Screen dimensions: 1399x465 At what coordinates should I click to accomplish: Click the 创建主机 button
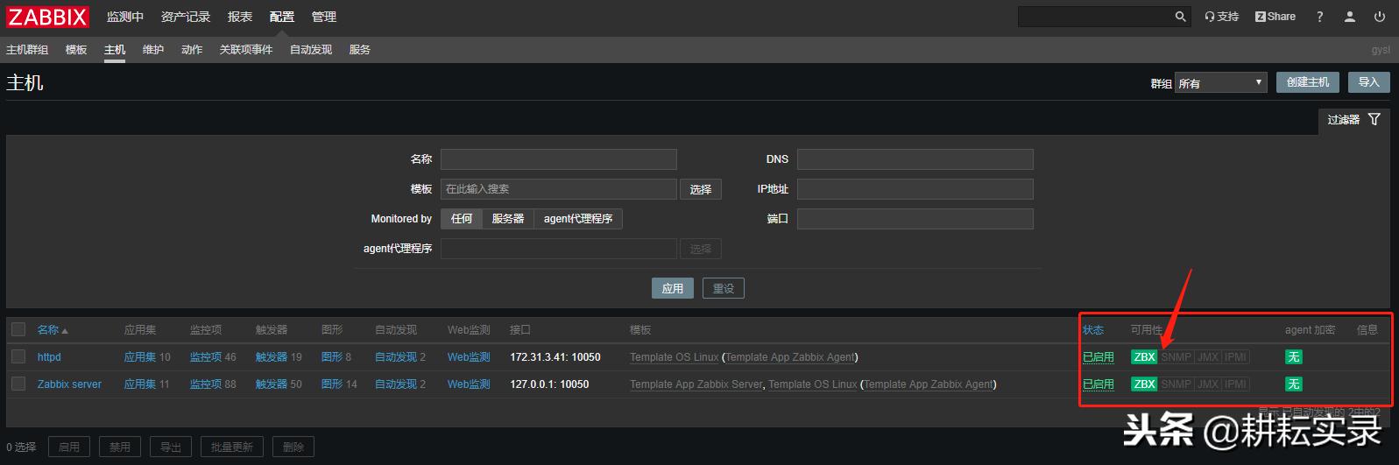click(1307, 82)
